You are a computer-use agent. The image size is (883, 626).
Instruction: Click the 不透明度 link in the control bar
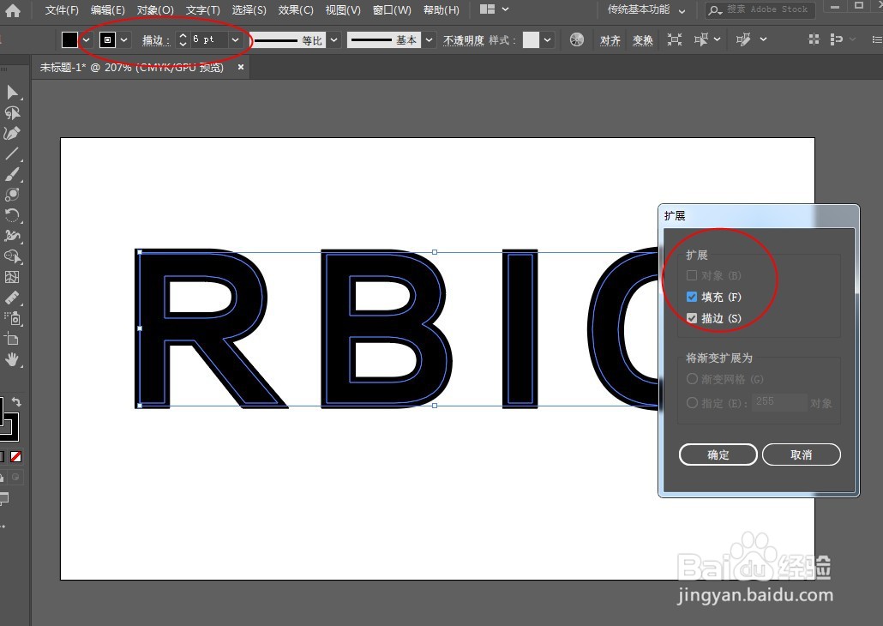click(x=464, y=40)
